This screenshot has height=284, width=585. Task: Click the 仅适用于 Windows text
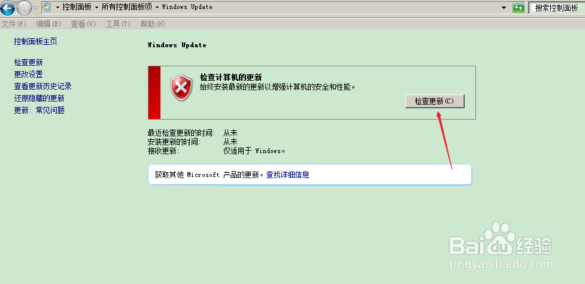(x=254, y=151)
